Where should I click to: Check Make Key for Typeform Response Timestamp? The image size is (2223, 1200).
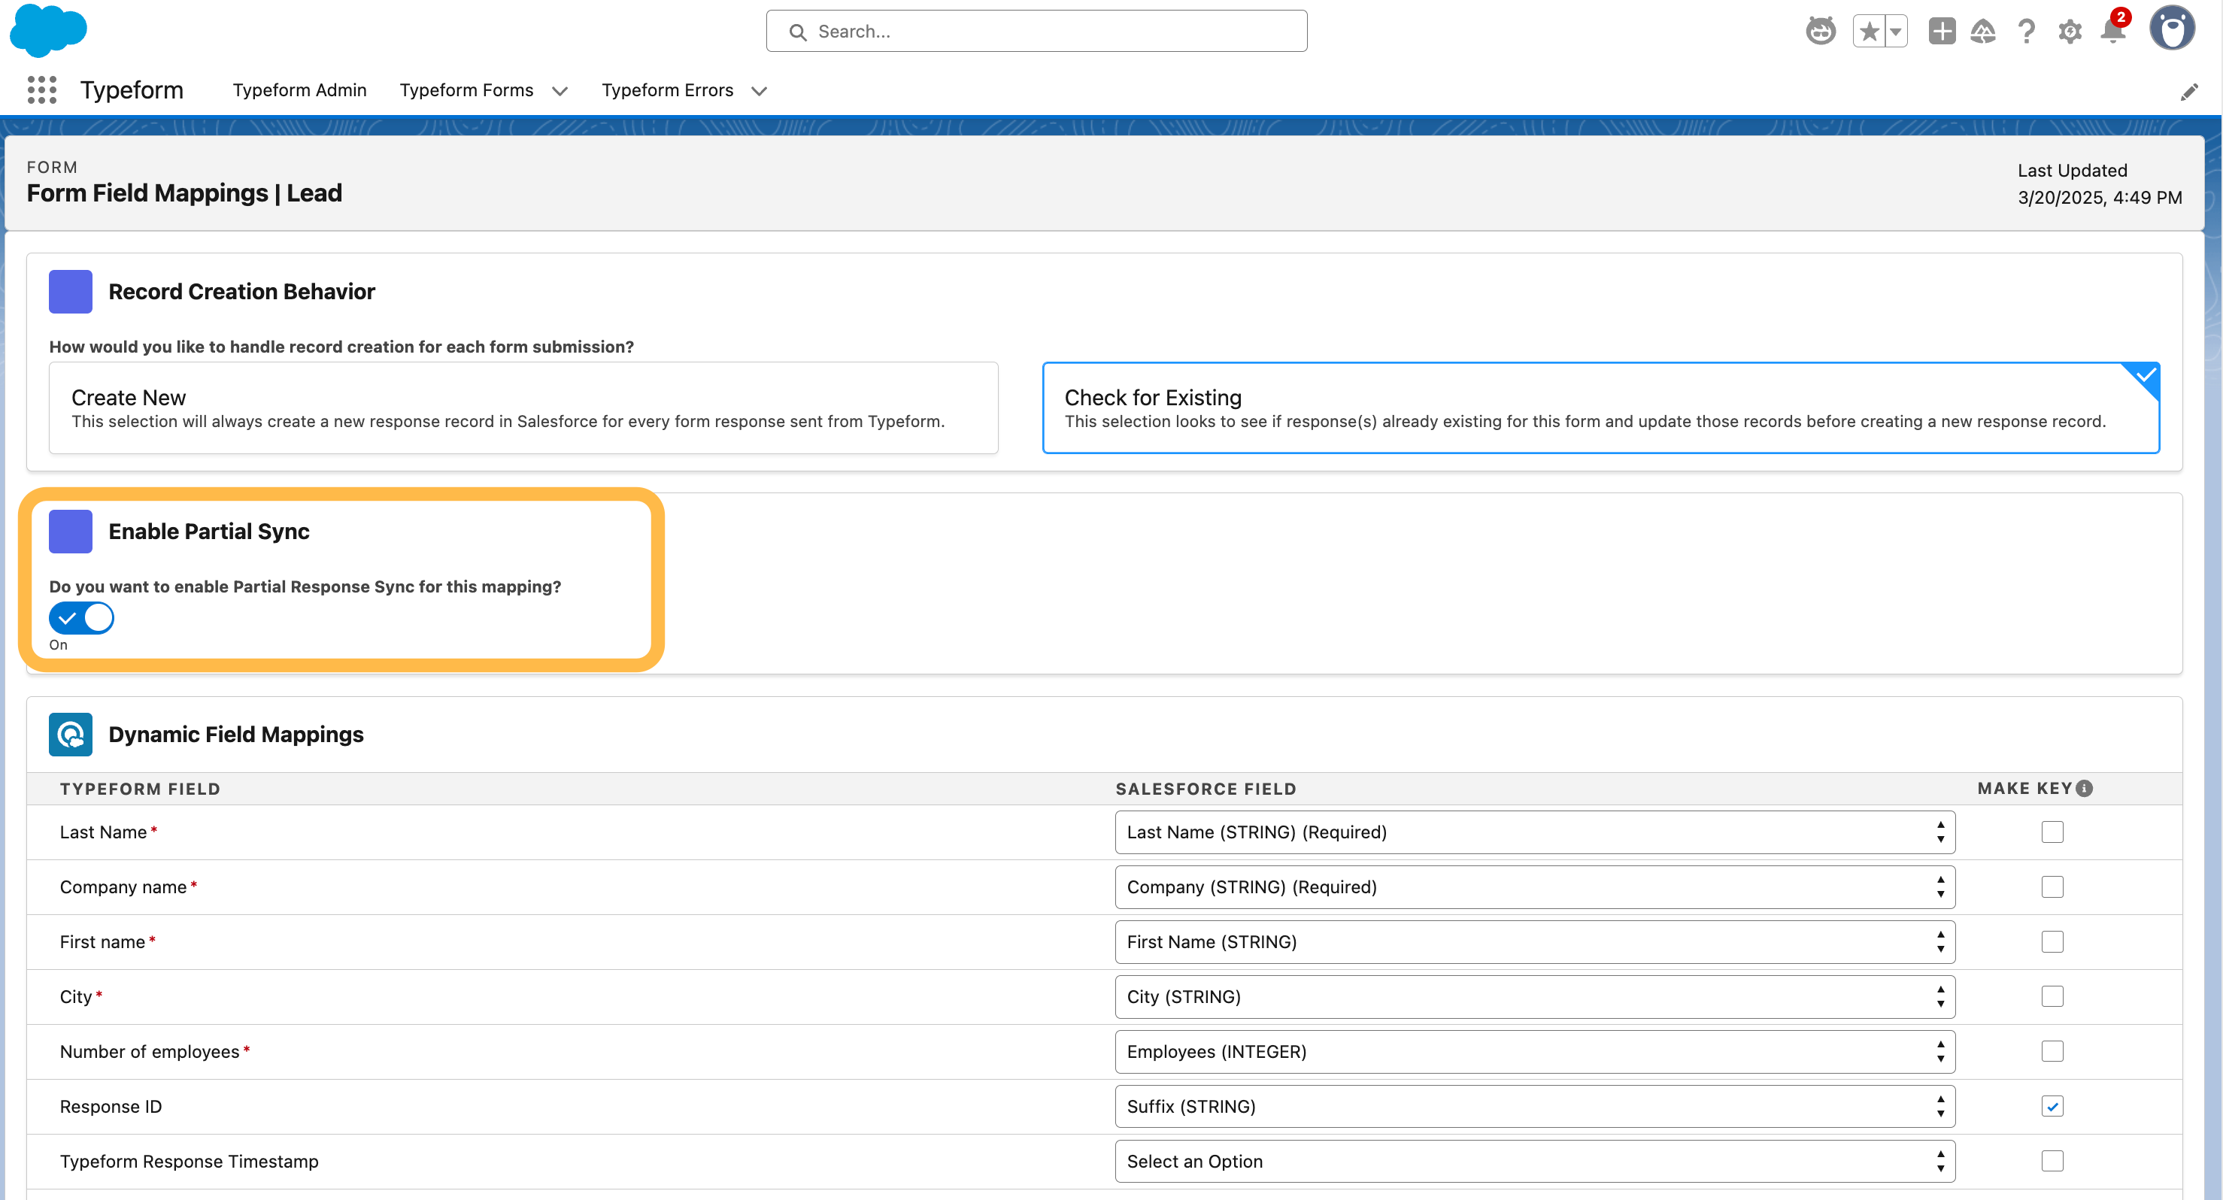(x=2052, y=1161)
